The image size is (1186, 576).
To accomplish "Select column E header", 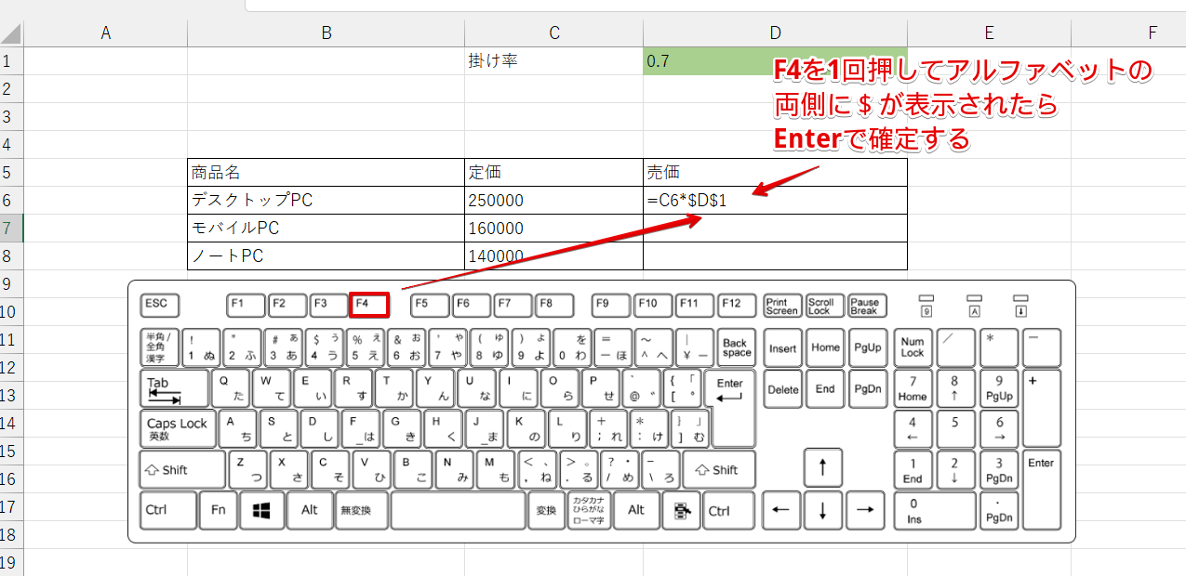I will 989,33.
